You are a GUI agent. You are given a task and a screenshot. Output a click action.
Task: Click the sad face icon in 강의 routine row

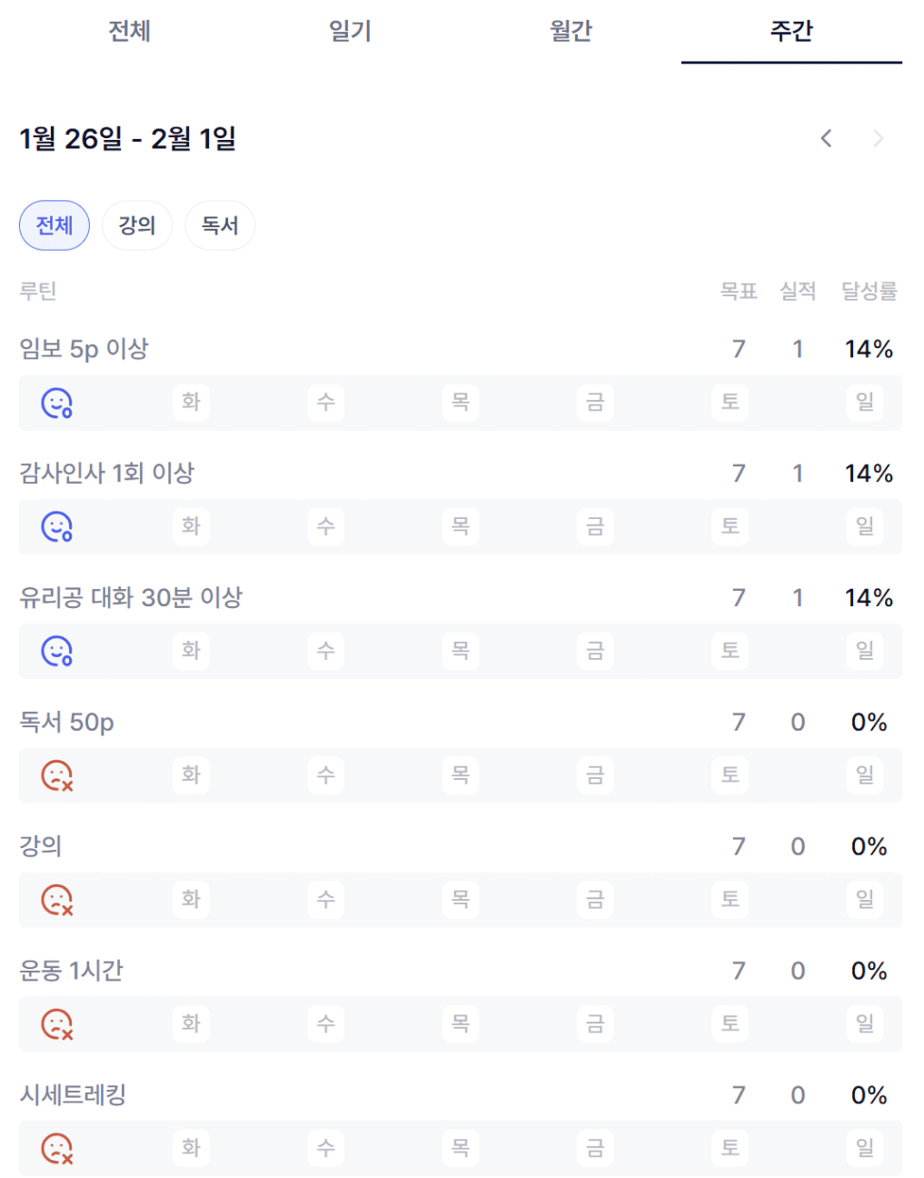pos(56,900)
